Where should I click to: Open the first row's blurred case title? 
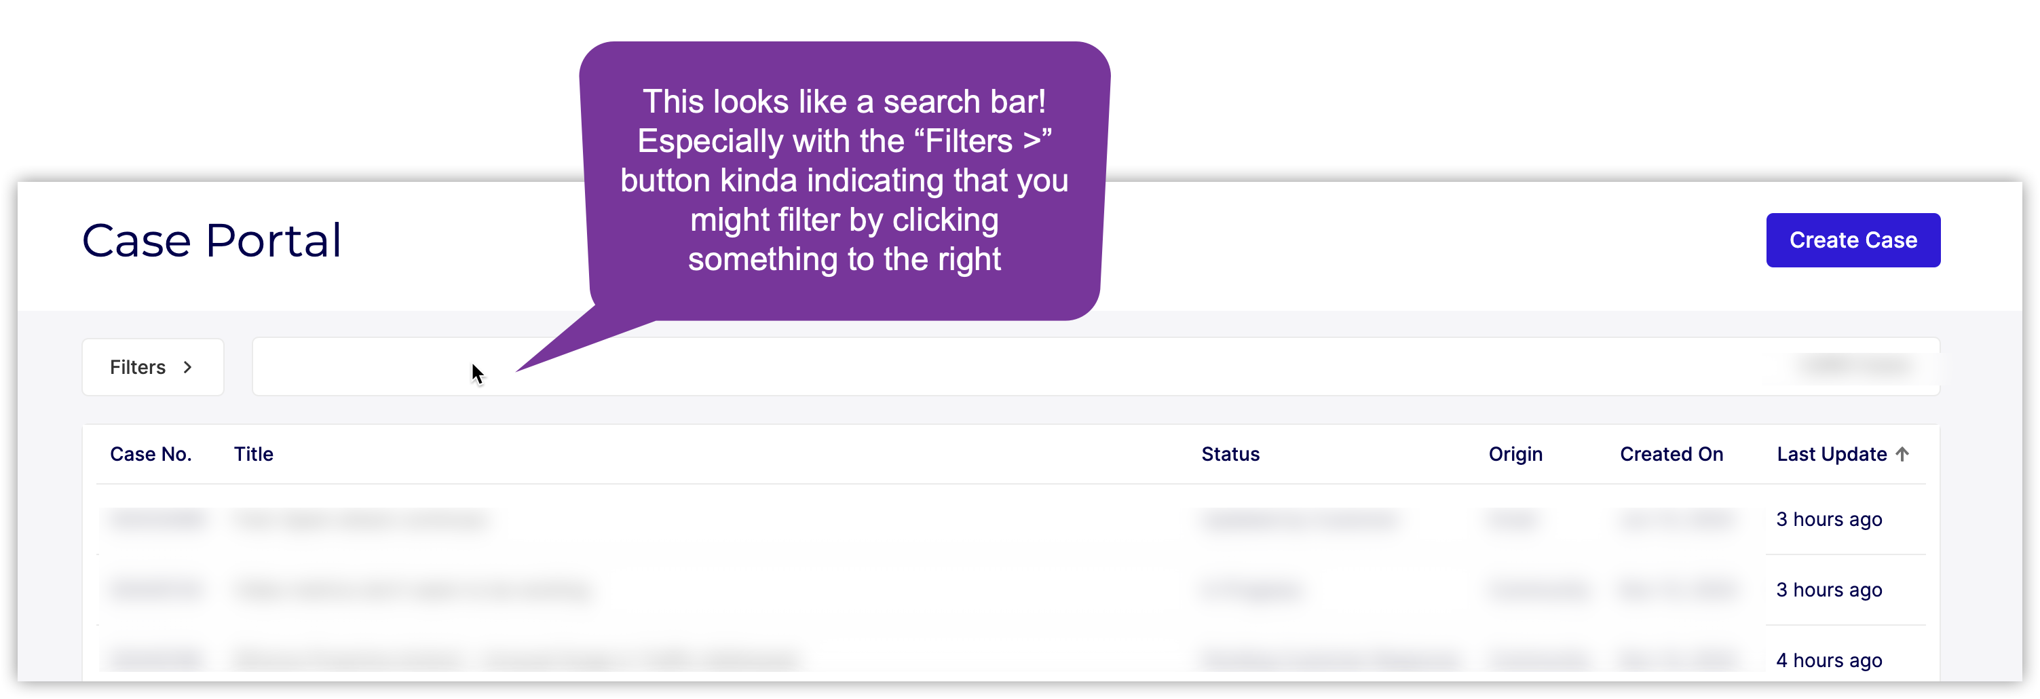point(361,519)
